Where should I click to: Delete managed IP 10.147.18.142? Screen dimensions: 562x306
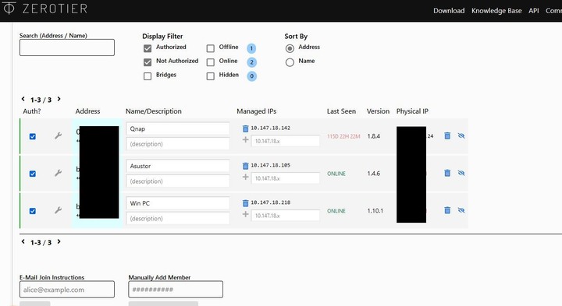(x=246, y=128)
